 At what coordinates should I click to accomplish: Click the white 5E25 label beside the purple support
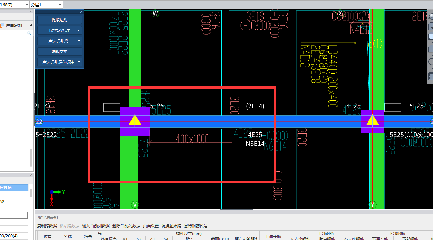pos(157,106)
